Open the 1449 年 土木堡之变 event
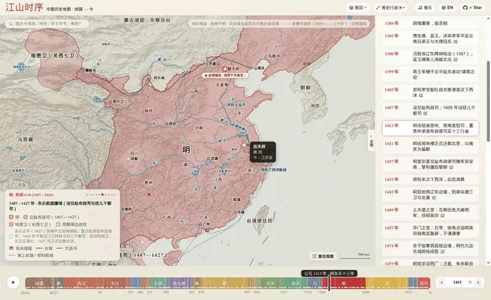This screenshot has width=491, height=300. click(x=430, y=213)
